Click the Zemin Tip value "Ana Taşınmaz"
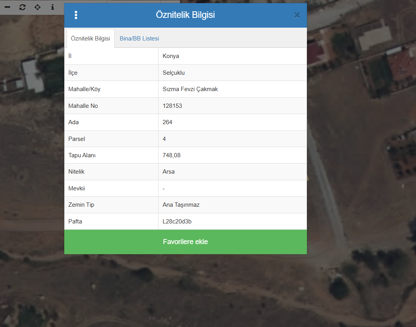416x327 pixels. pyautogui.click(x=181, y=205)
